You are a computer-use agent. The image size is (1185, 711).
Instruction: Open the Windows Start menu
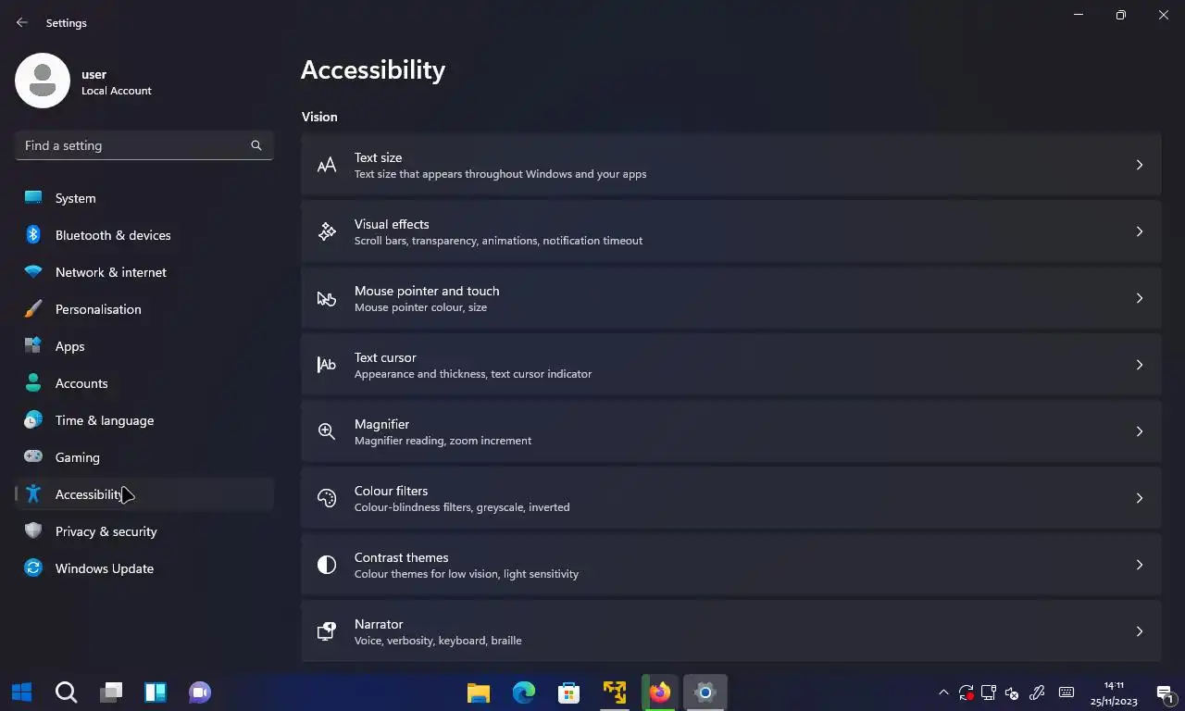[22, 692]
